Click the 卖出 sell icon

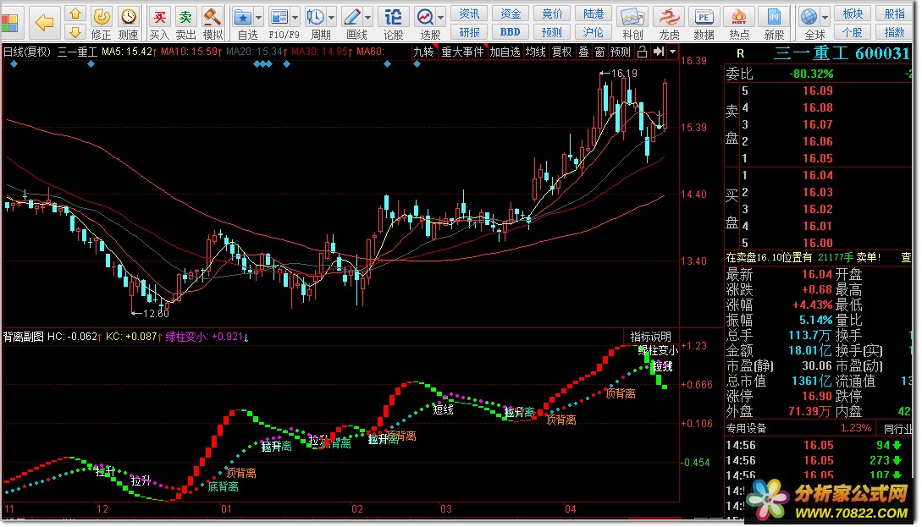click(x=185, y=24)
